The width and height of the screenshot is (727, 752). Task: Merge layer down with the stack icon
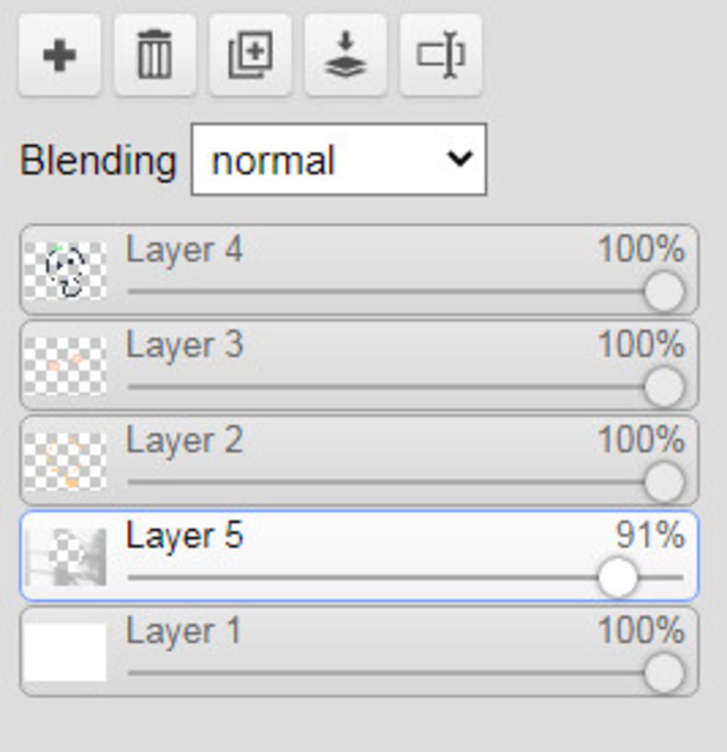[x=346, y=55]
